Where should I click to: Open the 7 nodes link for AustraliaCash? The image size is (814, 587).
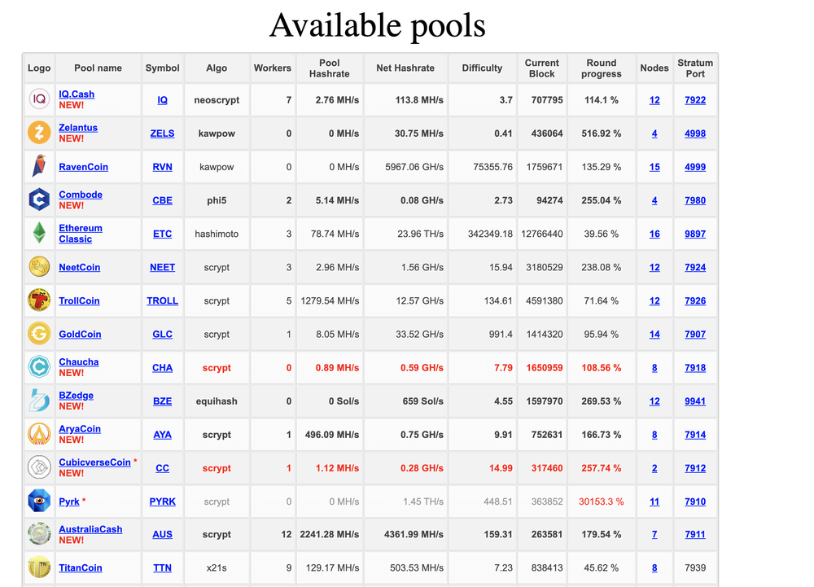(654, 535)
